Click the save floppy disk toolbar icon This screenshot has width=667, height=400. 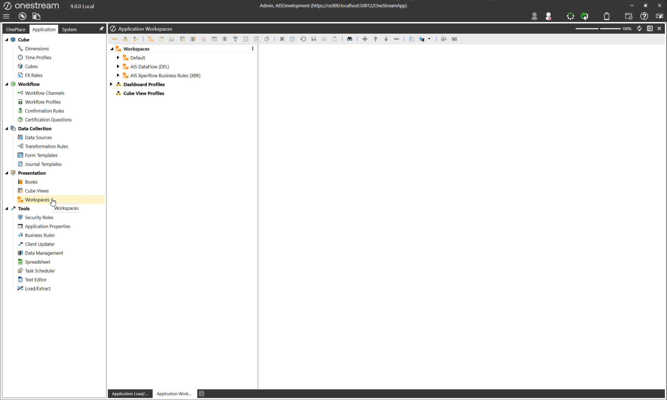pyautogui.click(x=314, y=39)
